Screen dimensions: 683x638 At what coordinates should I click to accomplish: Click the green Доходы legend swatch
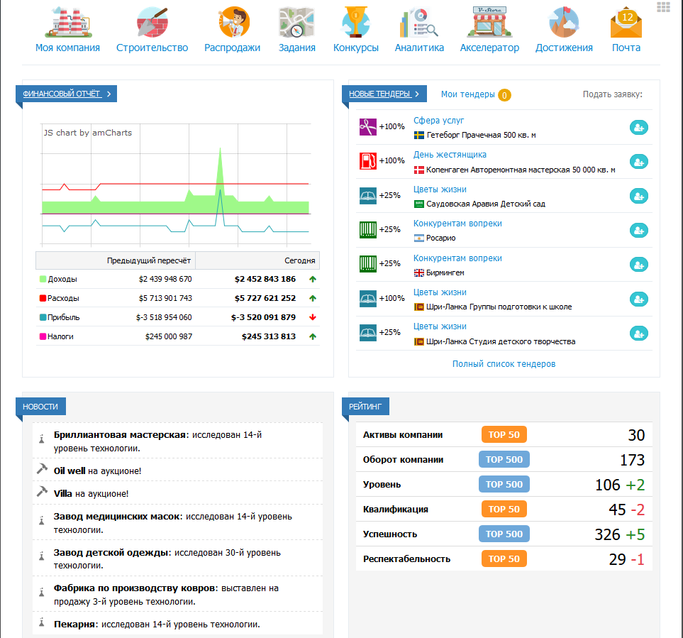43,280
